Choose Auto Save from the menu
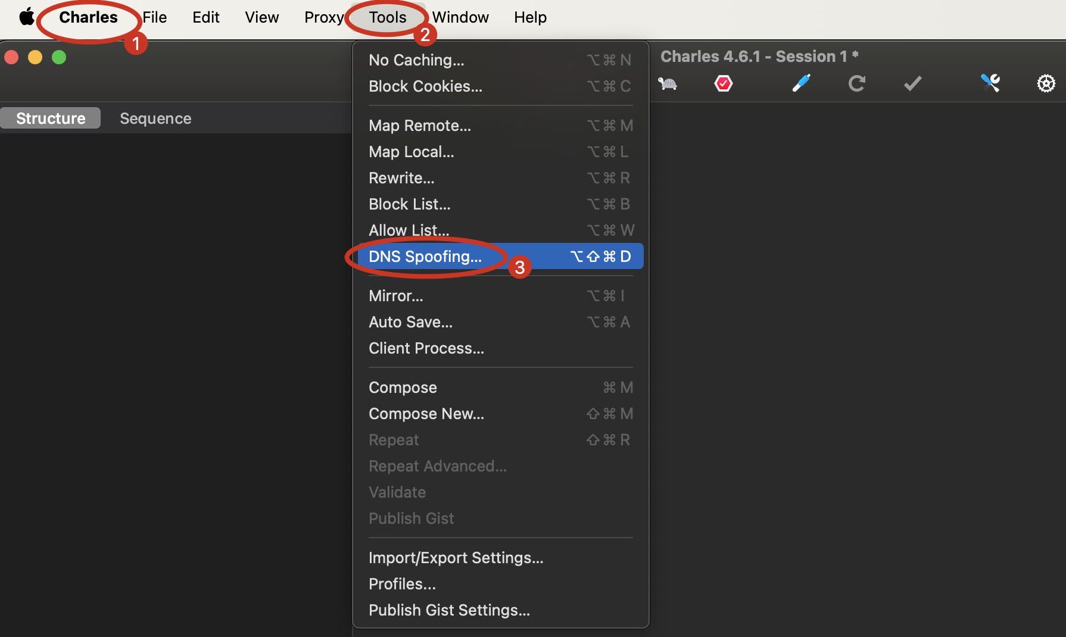 click(x=500, y=322)
